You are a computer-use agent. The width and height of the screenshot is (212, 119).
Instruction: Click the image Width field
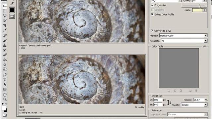click(x=158, y=100)
